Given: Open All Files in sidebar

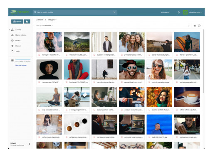Looking at the screenshot, I should [18, 29].
